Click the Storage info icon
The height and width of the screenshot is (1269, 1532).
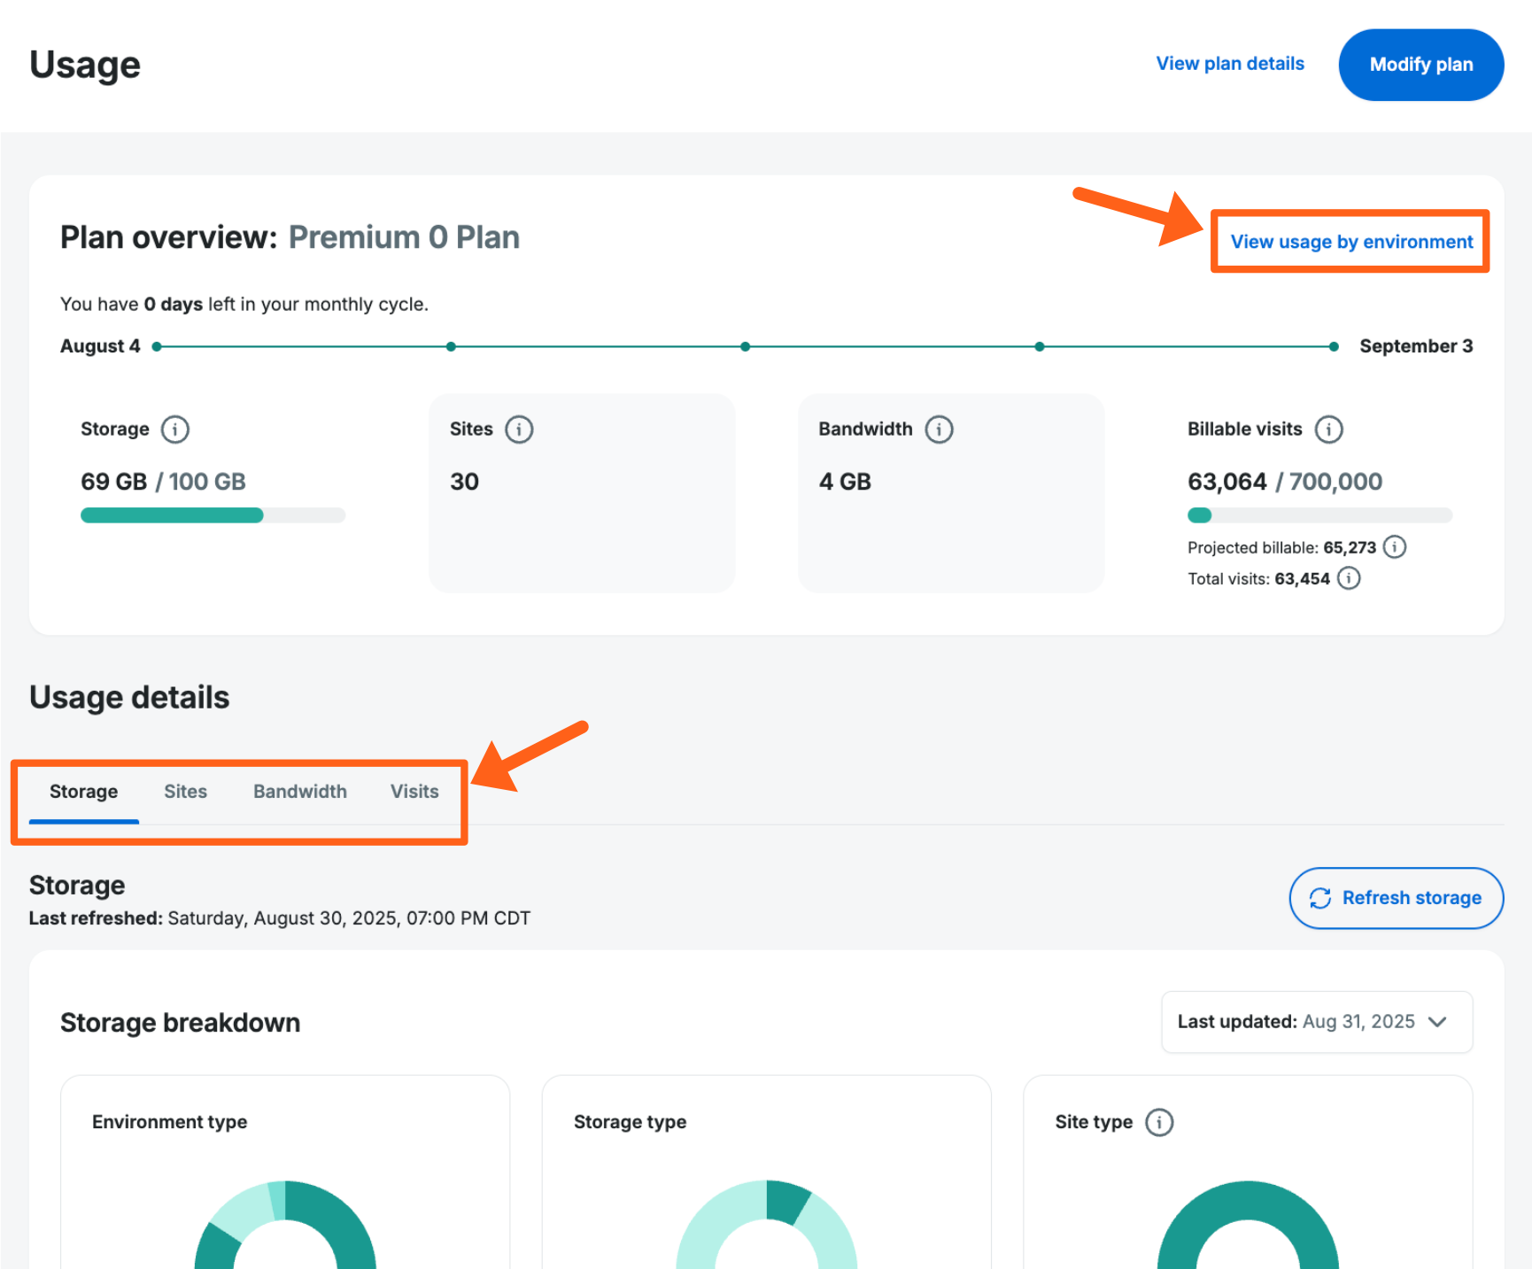(x=174, y=429)
